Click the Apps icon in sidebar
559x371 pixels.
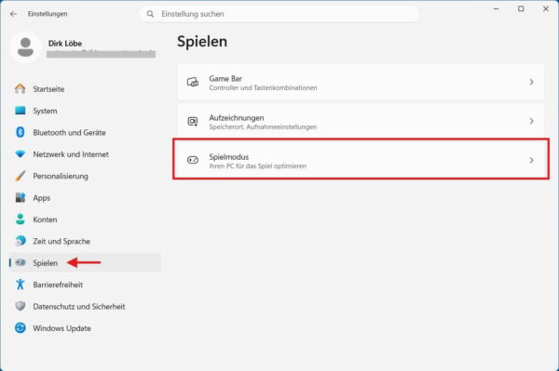[20, 197]
